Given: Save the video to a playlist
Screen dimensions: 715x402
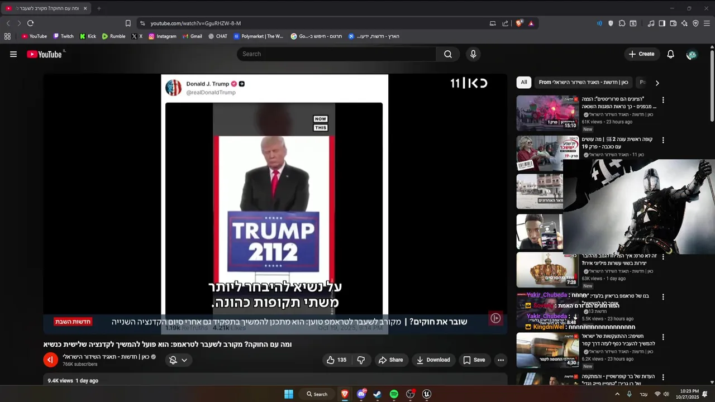Looking at the screenshot, I should [x=474, y=360].
